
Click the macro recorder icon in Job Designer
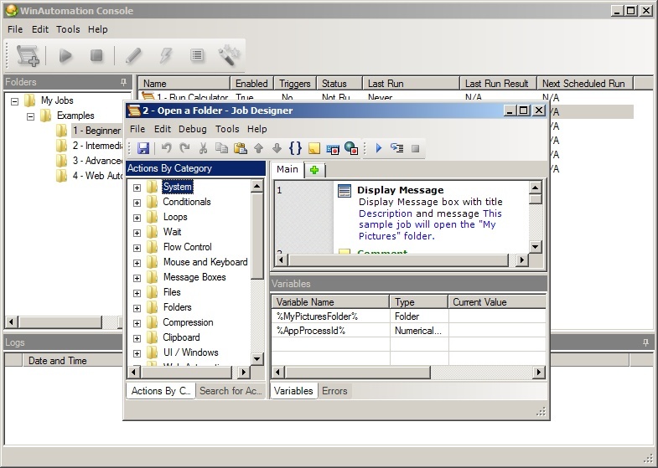pyautogui.click(x=333, y=149)
